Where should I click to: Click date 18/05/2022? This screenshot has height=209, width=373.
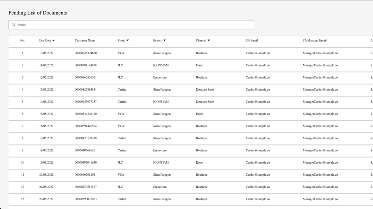[46, 151]
